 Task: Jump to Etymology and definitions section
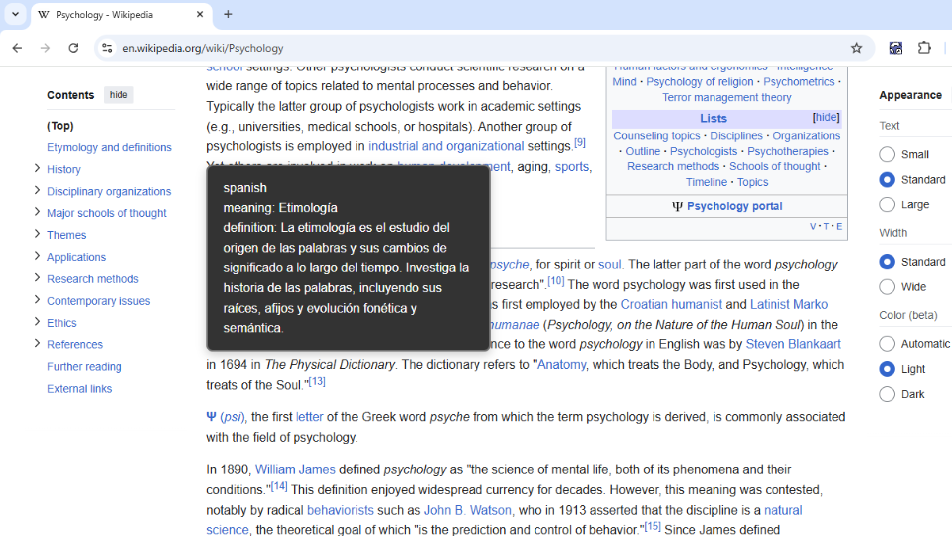109,147
